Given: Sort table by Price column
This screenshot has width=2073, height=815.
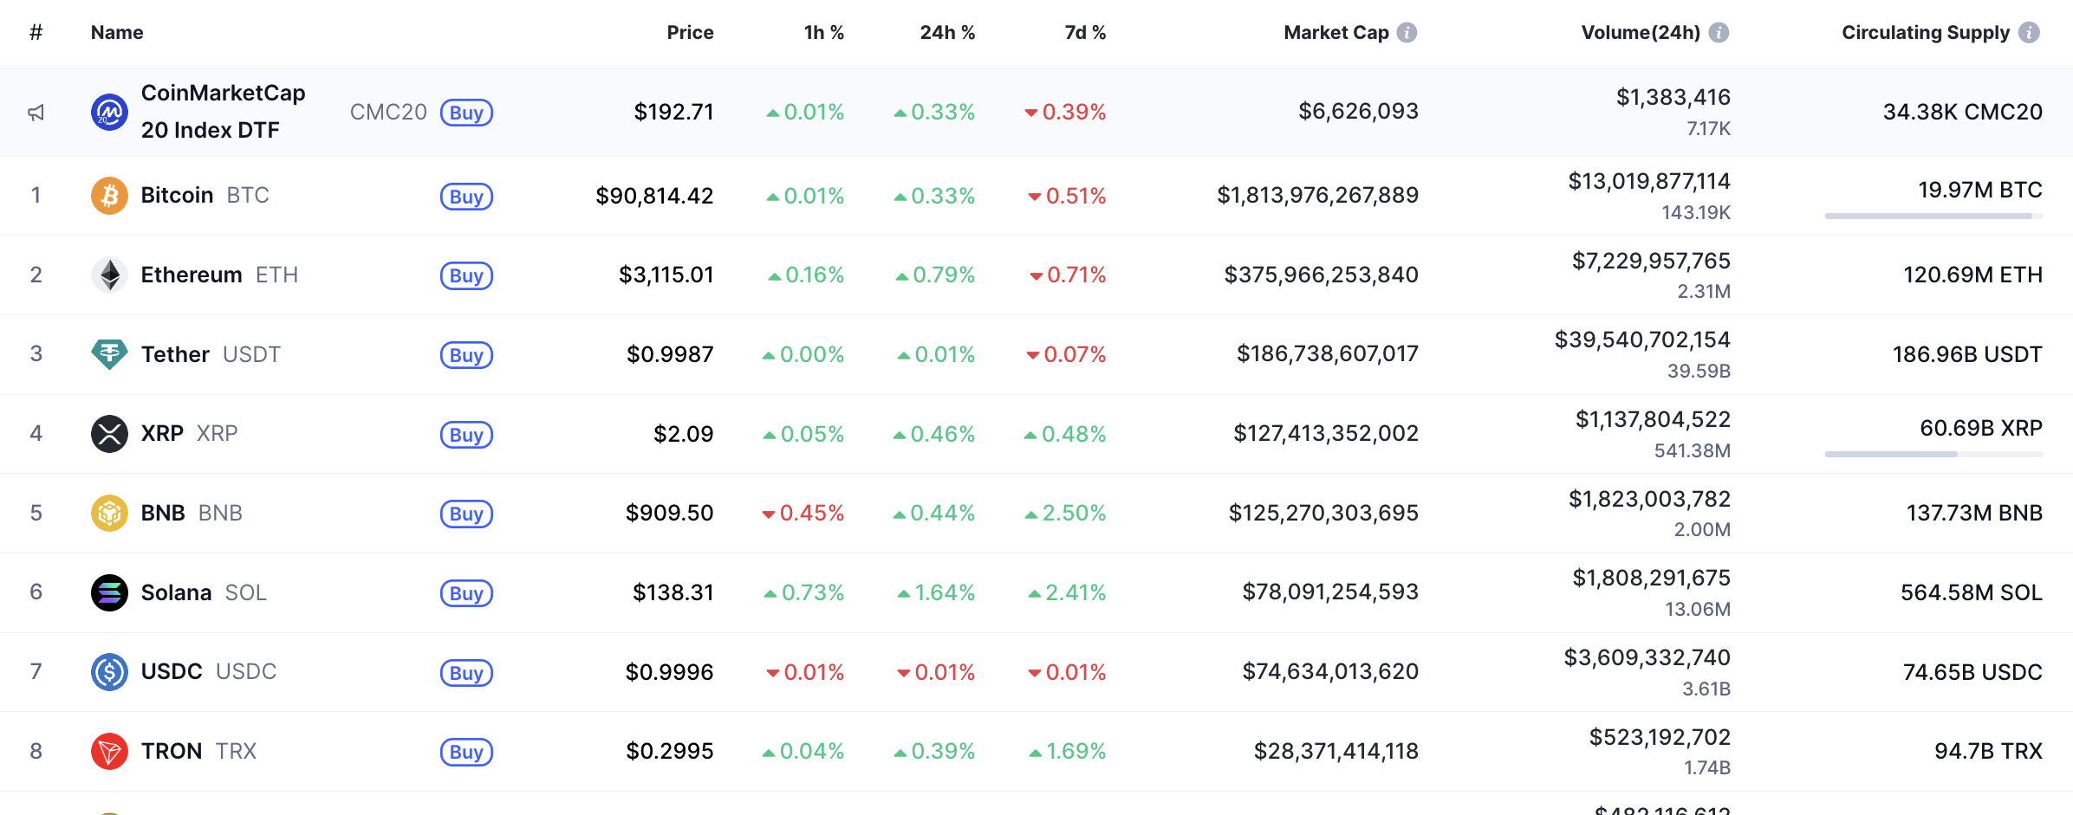Looking at the screenshot, I should (x=690, y=33).
